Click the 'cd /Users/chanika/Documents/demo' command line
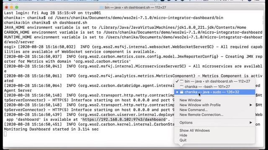This screenshot has height=150, width=268. pyautogui.click(x=113, y=18)
